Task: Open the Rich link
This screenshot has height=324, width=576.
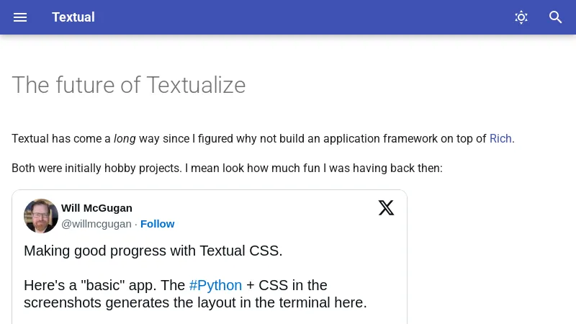Action: [x=500, y=138]
